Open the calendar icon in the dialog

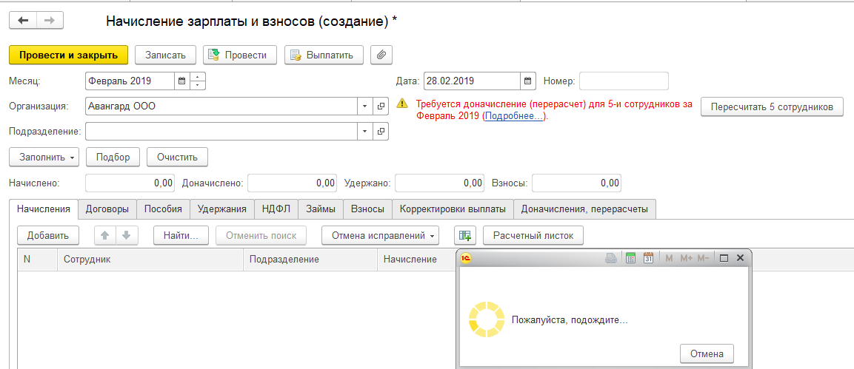click(x=648, y=259)
